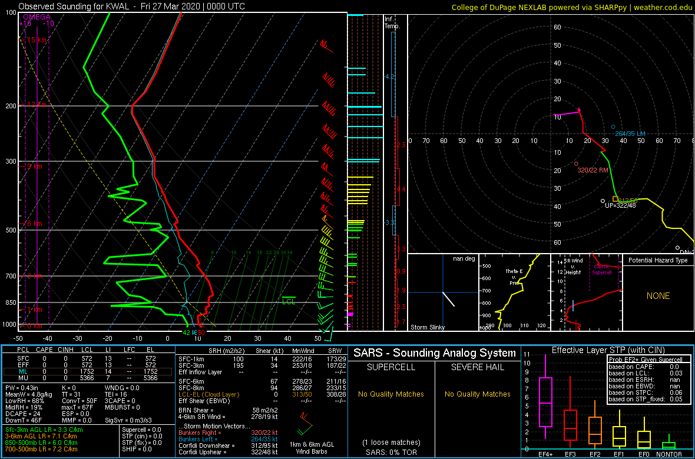The width and height of the screenshot is (695, 459).
Task: Click the STP (cin) = 0.0 value
Action: click(141, 437)
